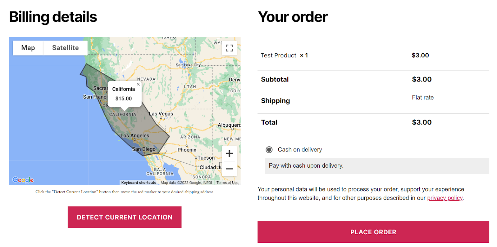Image resolution: width=497 pixels, height=247 pixels.
Task: Select the Cash on delivery payment option
Action: 269,149
